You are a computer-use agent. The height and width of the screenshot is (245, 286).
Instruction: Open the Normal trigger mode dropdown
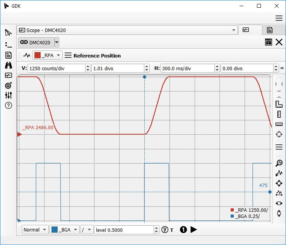35,230
